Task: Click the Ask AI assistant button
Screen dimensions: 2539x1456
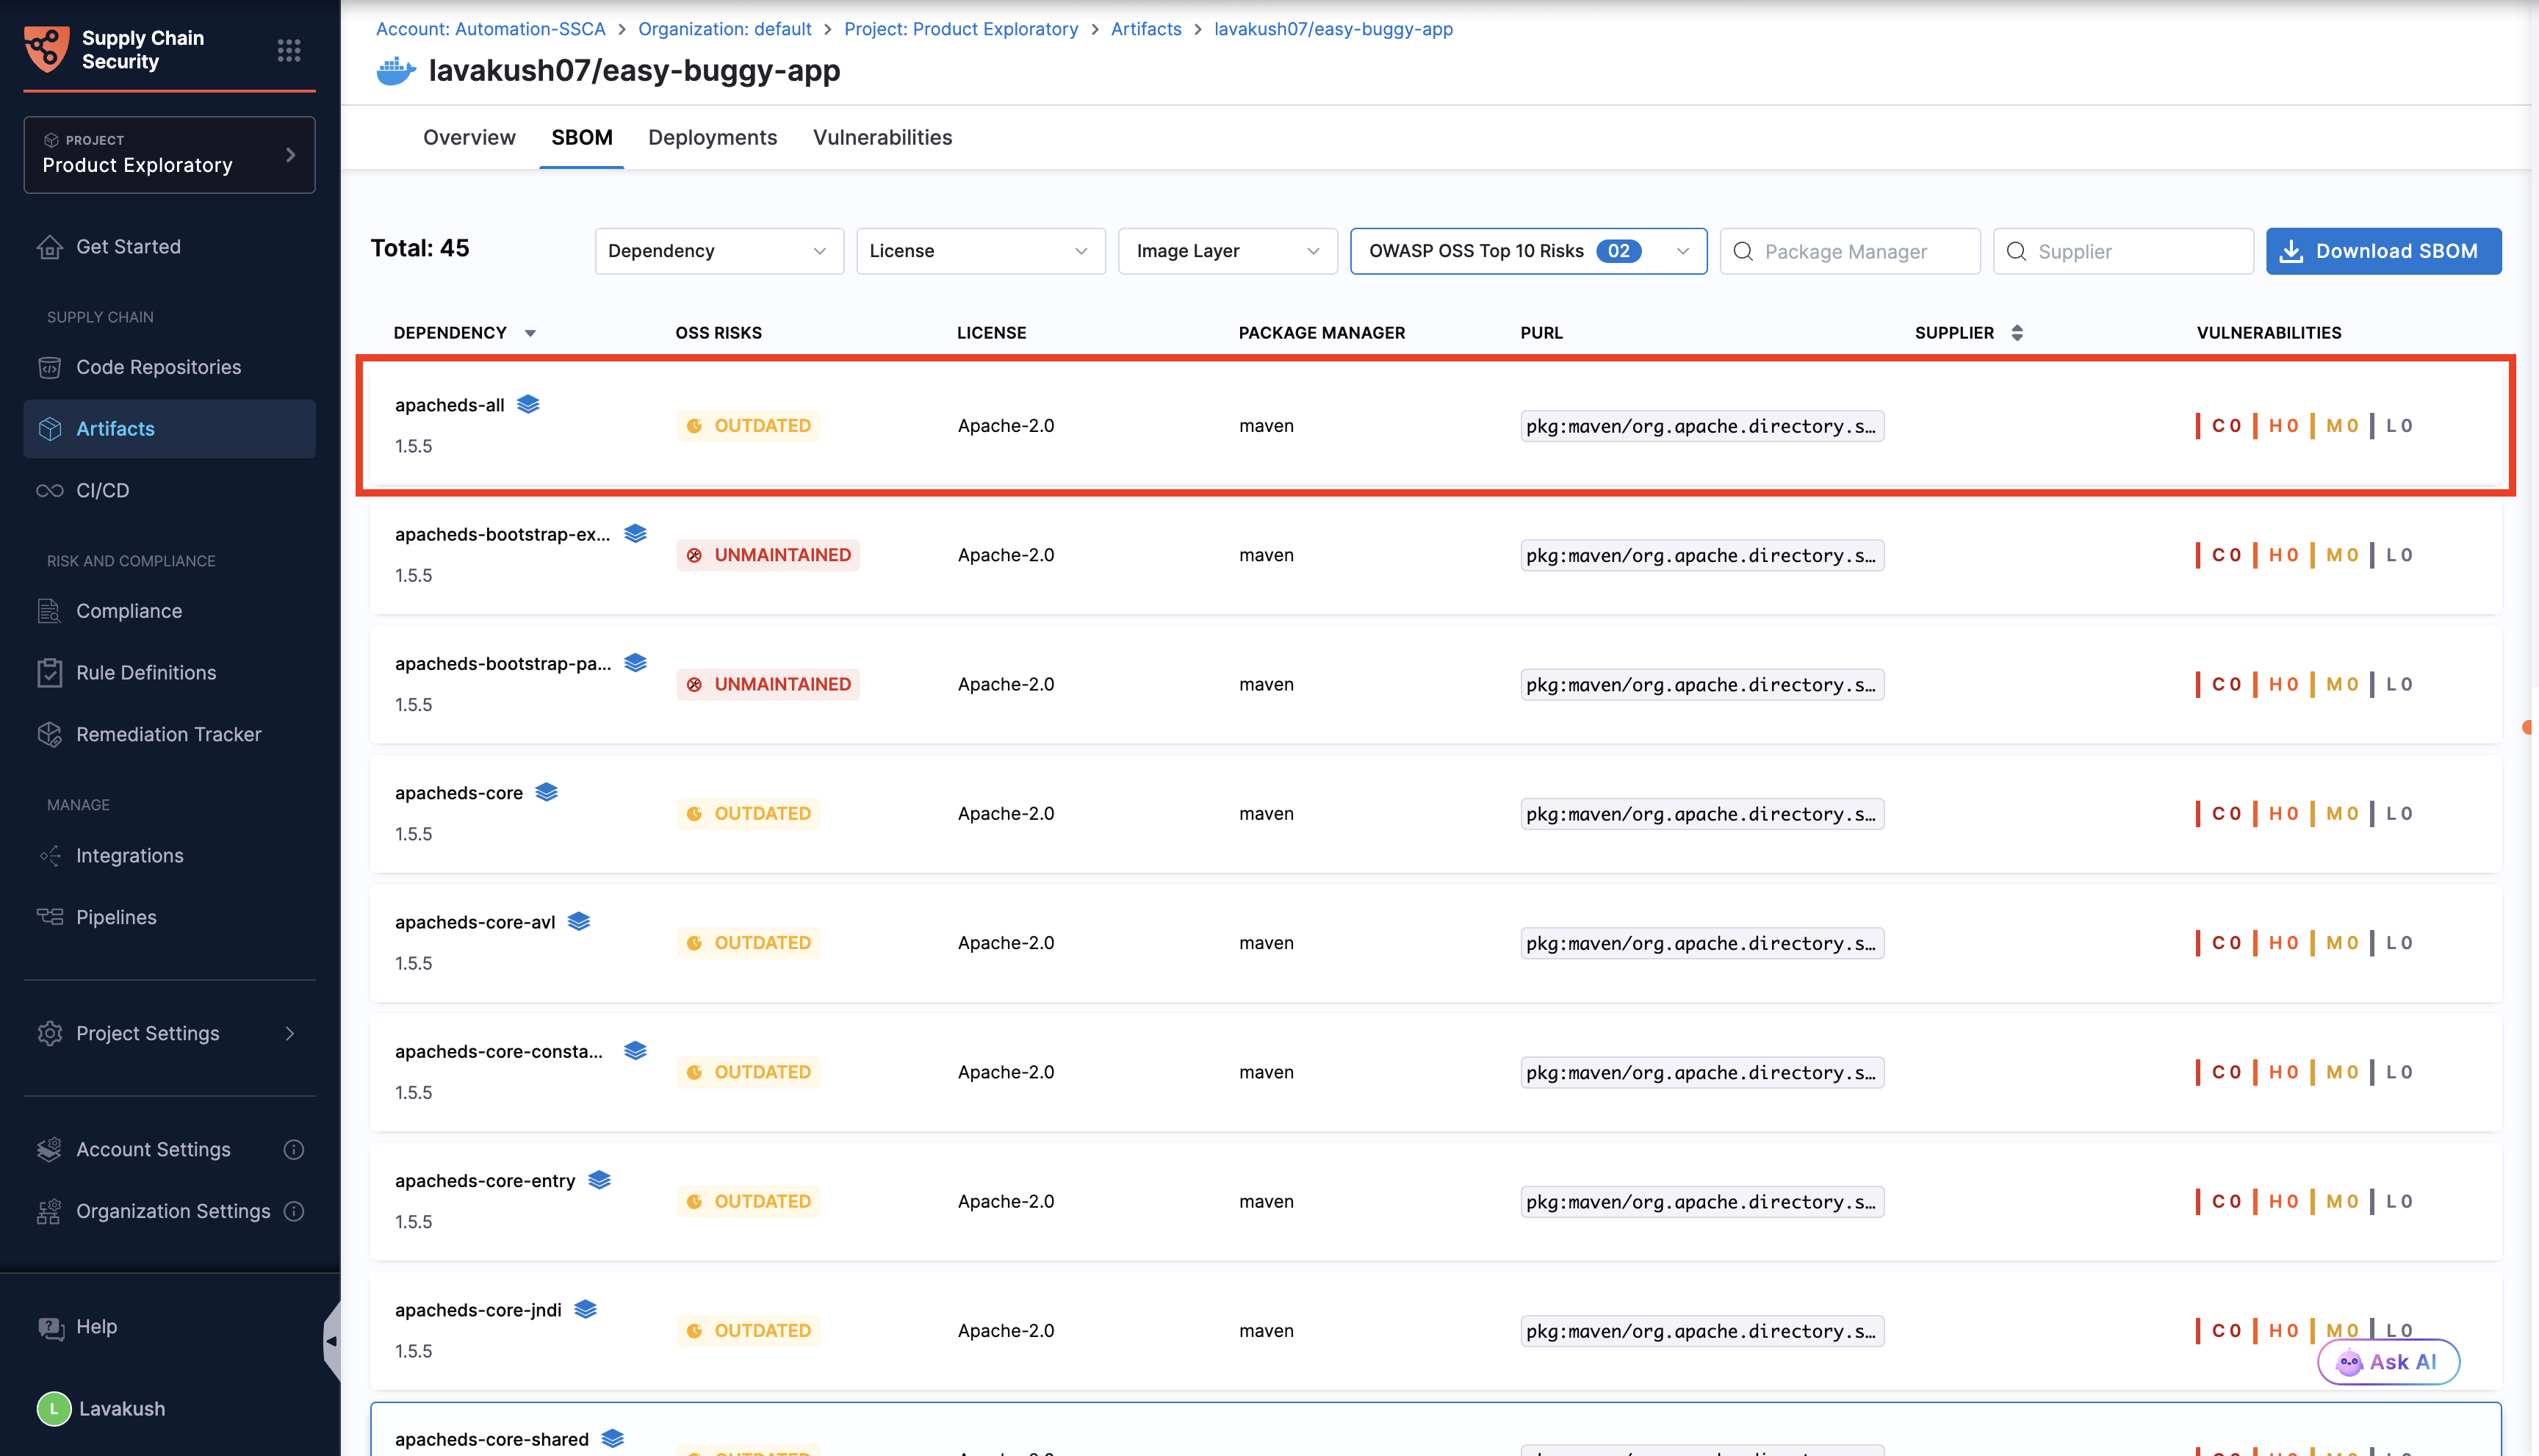Action: pyautogui.click(x=2388, y=1361)
